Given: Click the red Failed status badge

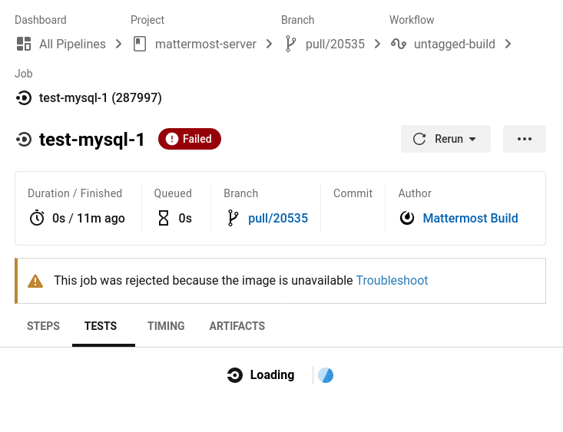Looking at the screenshot, I should pos(190,139).
